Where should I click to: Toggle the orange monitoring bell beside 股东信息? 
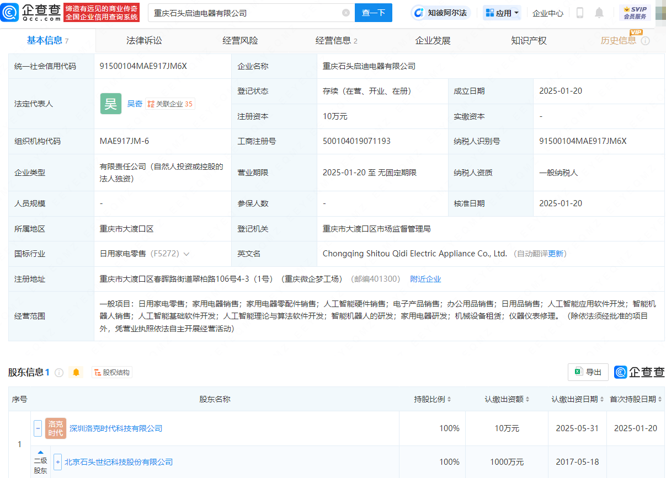76,372
